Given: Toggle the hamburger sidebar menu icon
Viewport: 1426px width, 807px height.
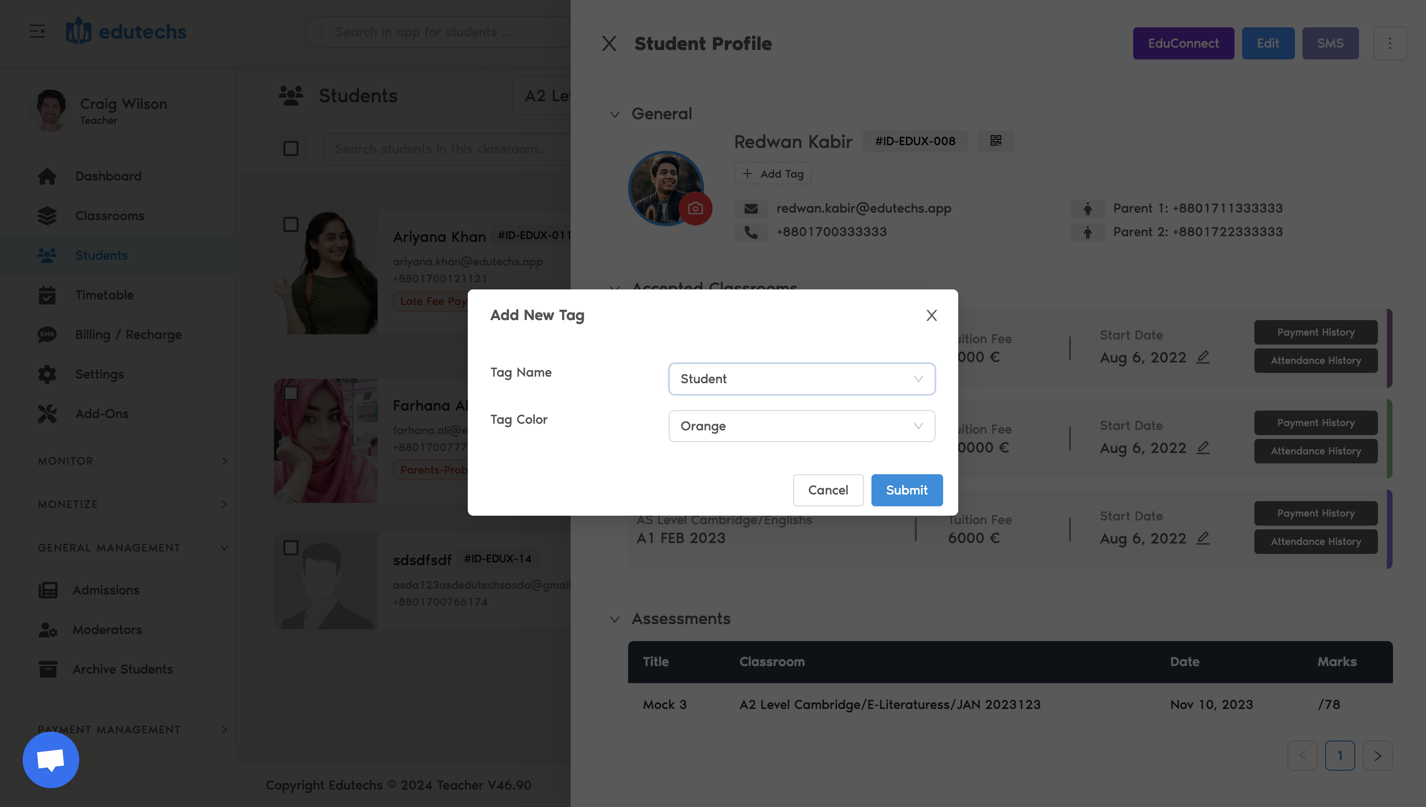Looking at the screenshot, I should click(37, 32).
